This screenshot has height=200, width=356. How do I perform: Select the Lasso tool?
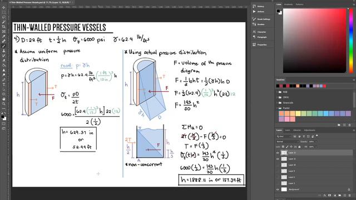[x=4, y=17]
